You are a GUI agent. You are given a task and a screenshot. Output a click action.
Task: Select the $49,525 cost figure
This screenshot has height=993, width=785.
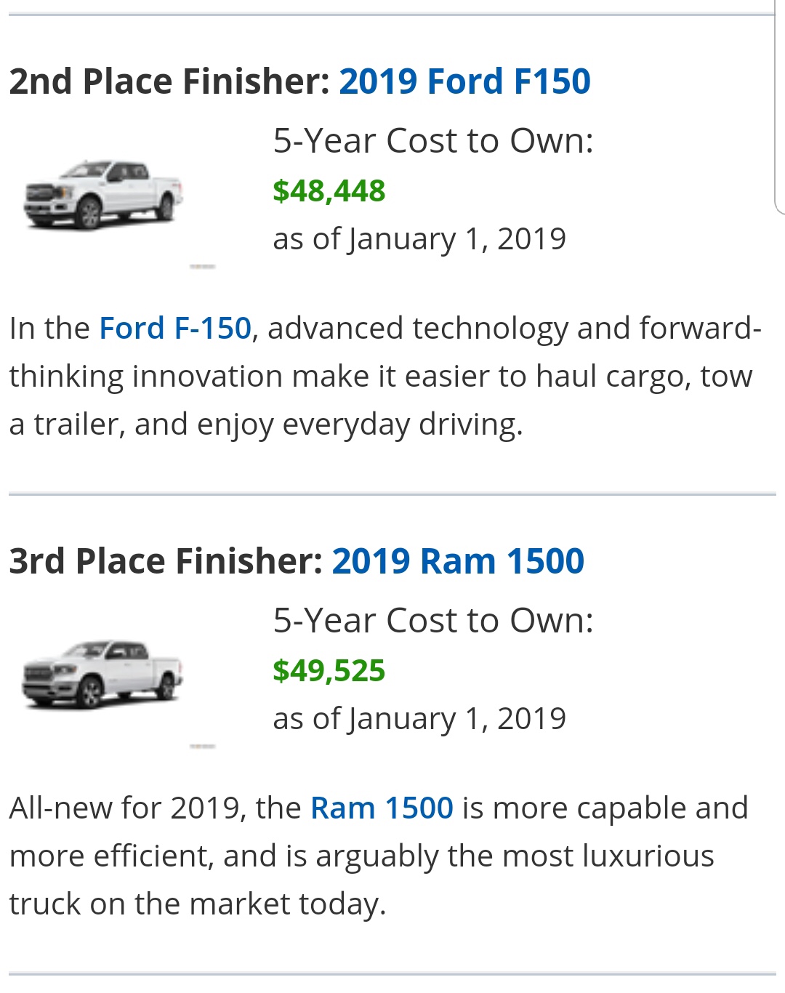click(x=329, y=671)
